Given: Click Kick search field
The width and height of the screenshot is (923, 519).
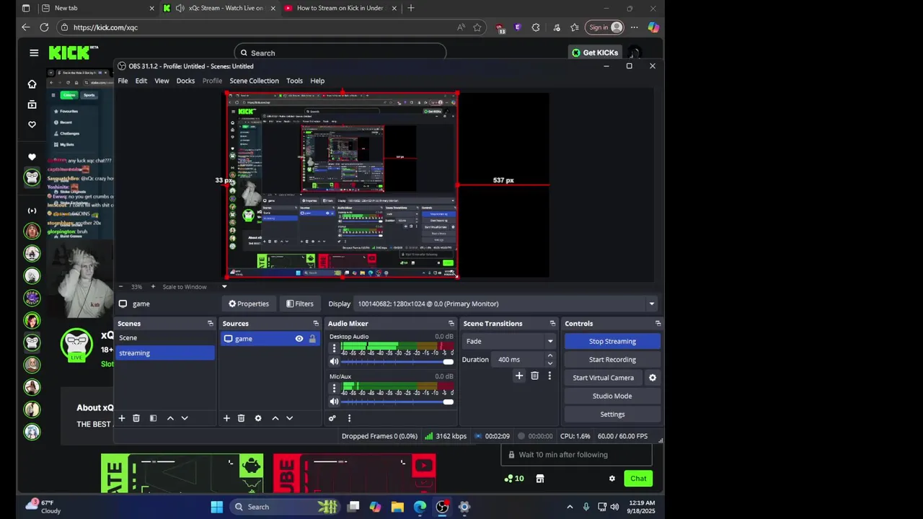Looking at the screenshot, I should [x=340, y=53].
